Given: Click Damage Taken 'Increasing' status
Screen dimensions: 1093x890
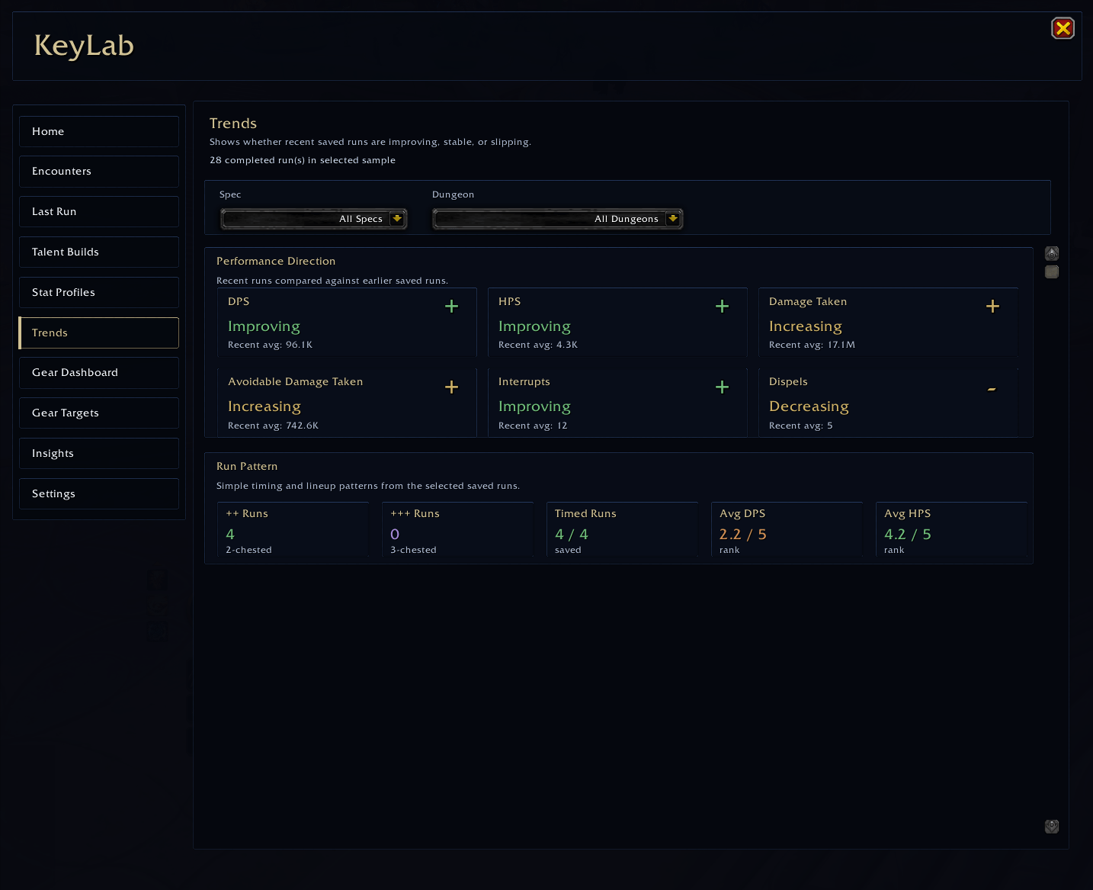Looking at the screenshot, I should pos(806,326).
